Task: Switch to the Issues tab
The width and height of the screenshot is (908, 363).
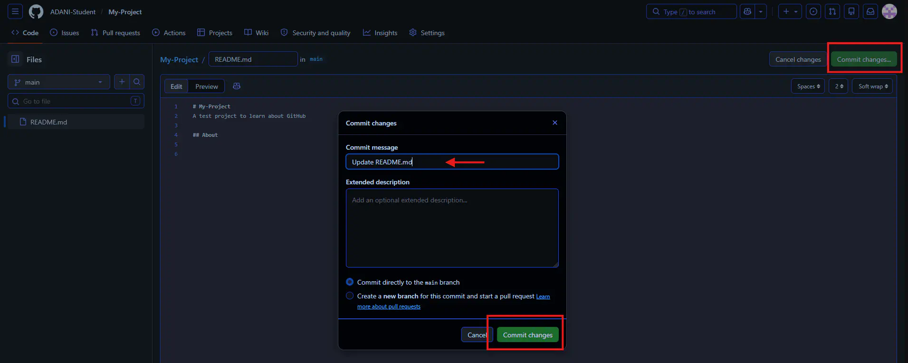Action: (65, 33)
